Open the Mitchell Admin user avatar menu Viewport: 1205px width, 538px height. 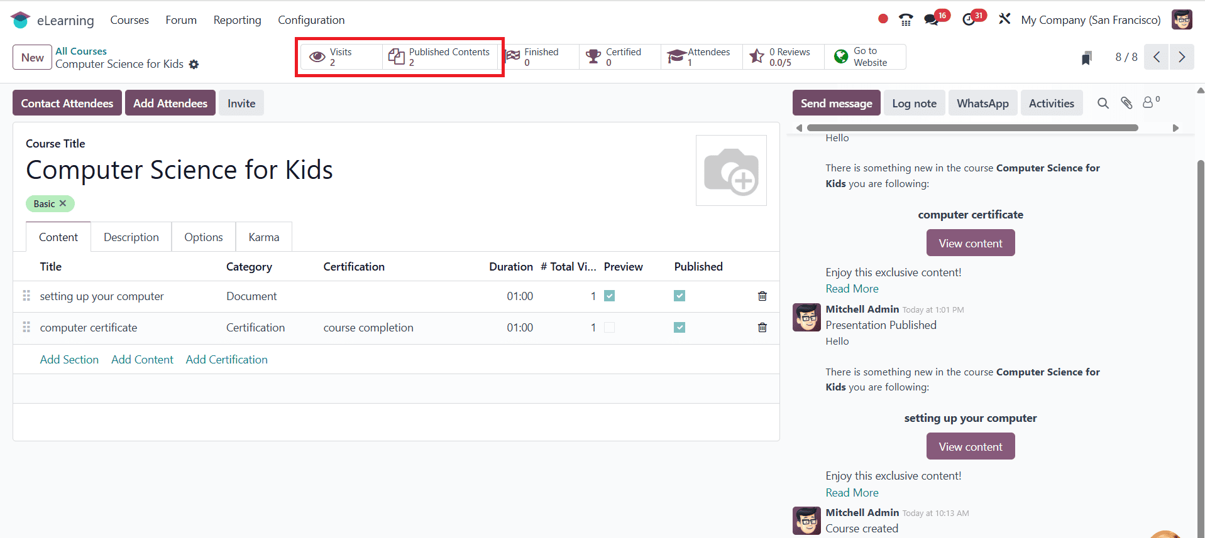1182,19
